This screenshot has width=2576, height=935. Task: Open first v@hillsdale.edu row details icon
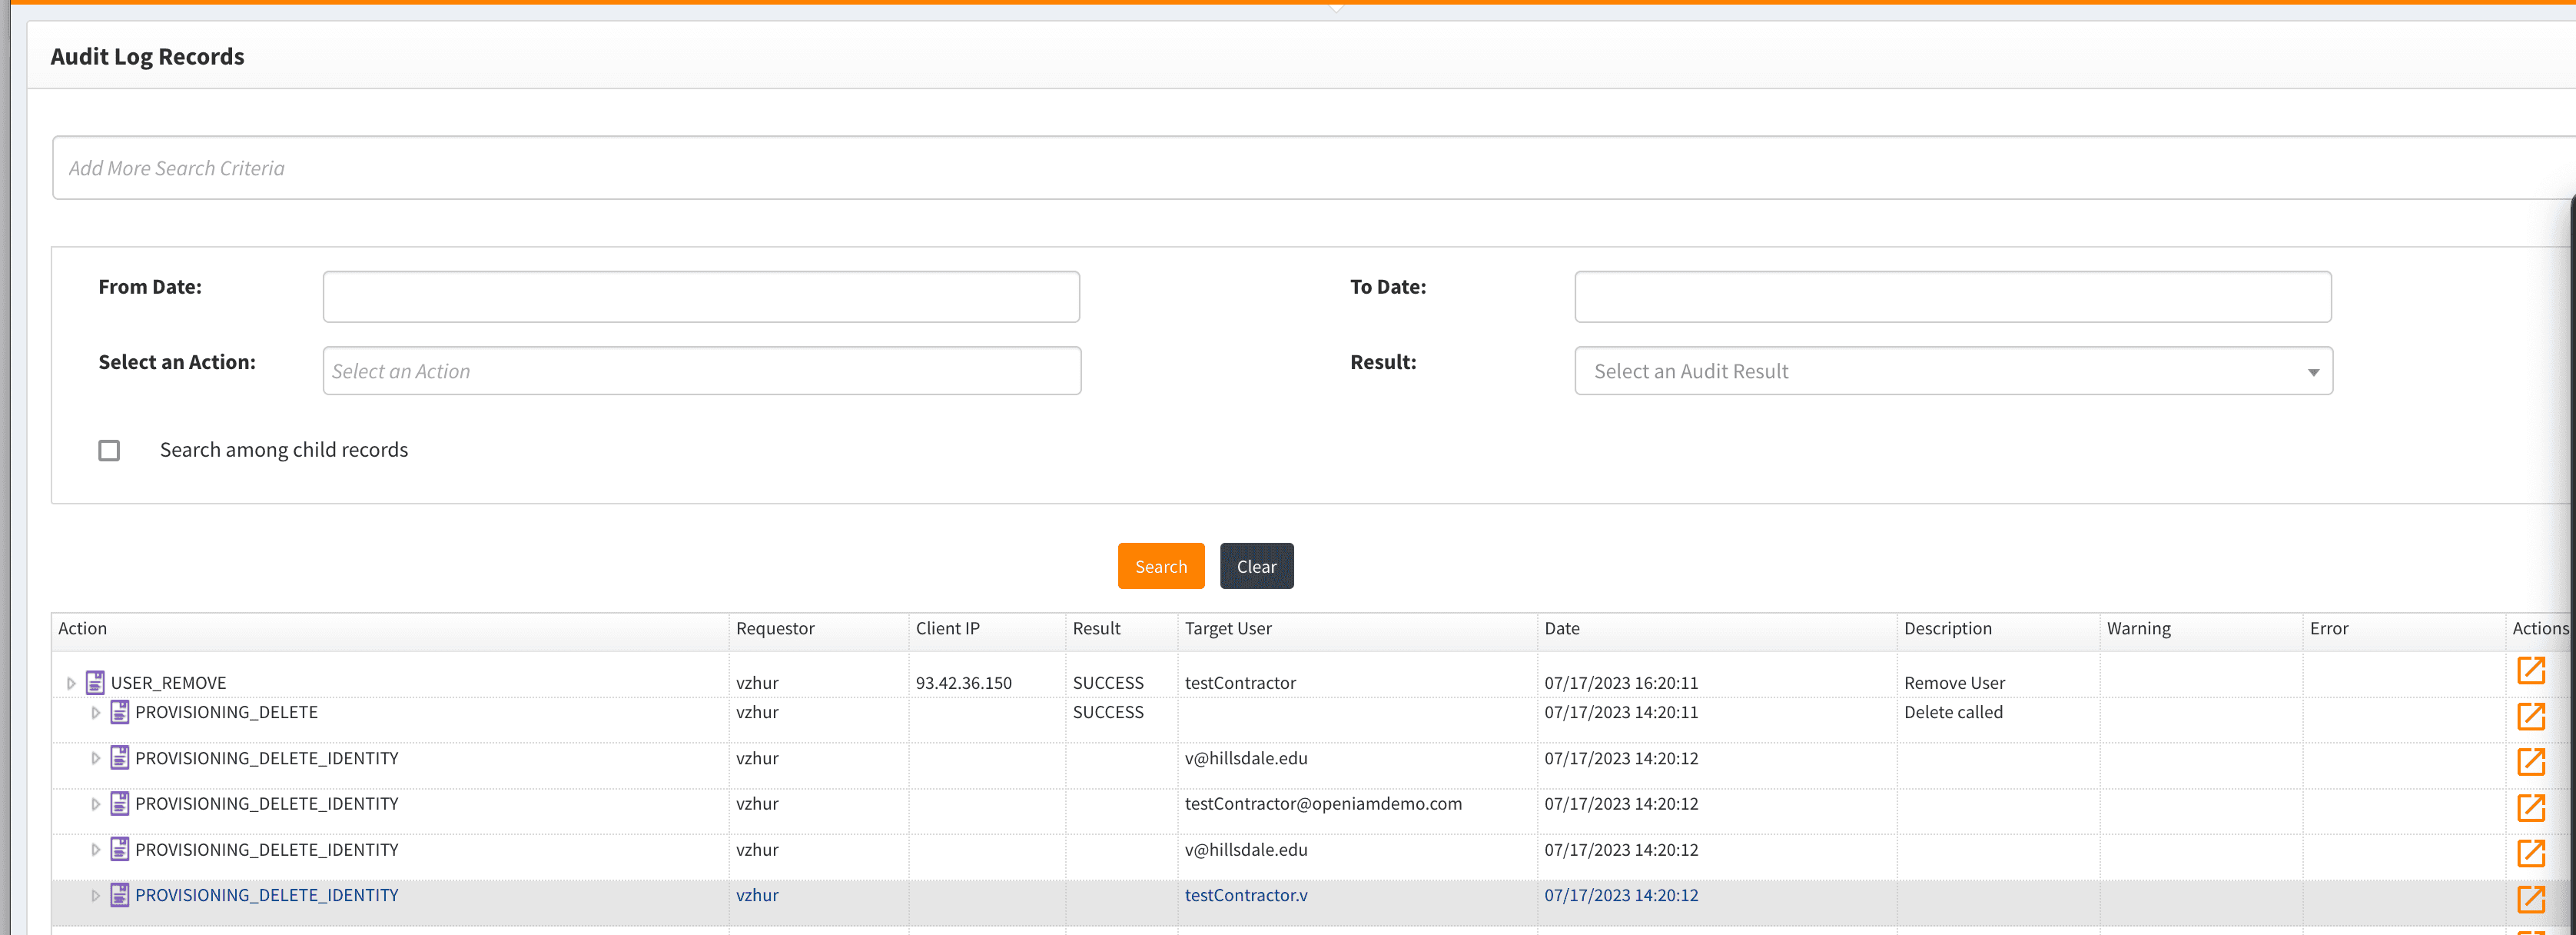click(2530, 762)
